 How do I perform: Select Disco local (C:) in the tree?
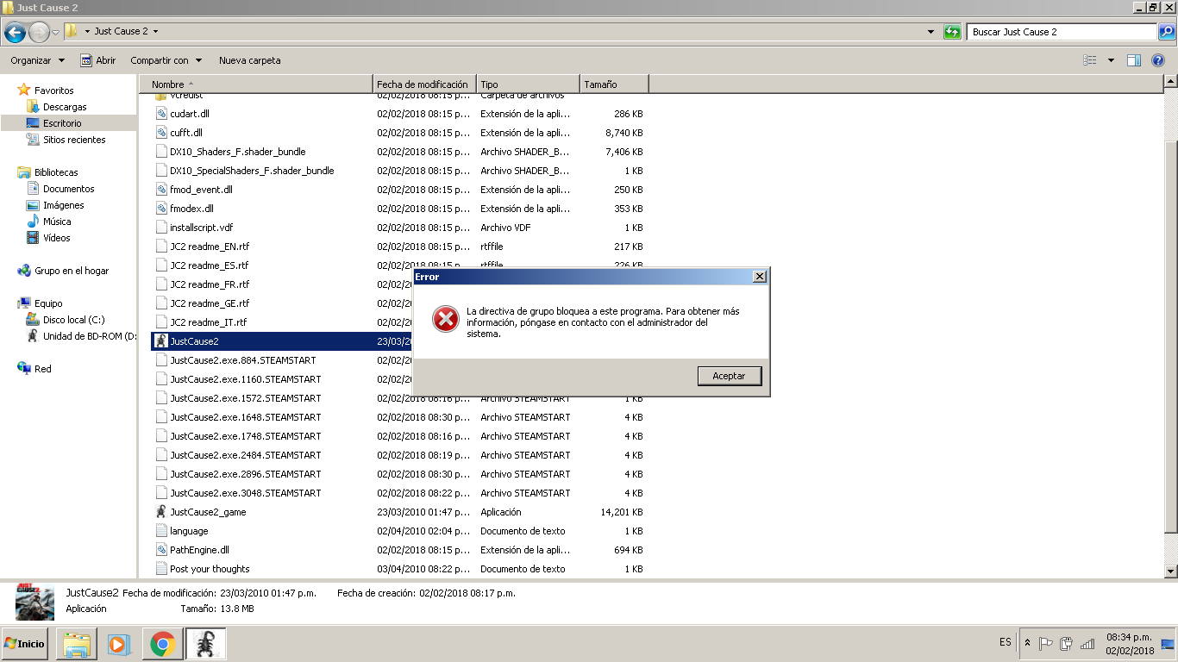tap(73, 320)
